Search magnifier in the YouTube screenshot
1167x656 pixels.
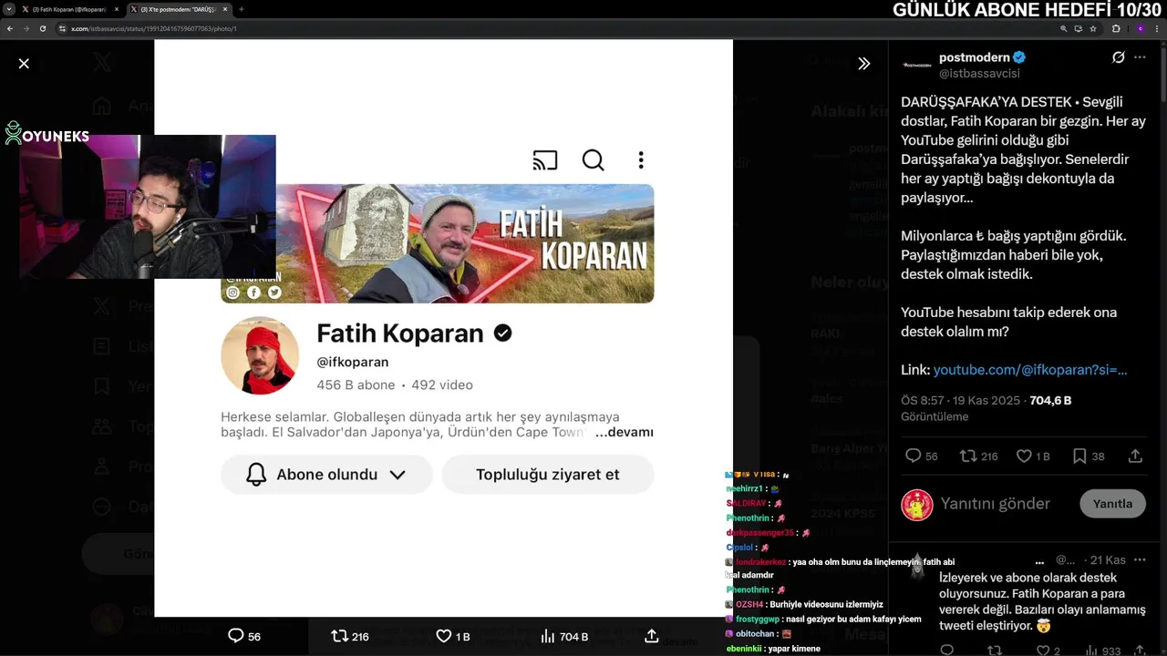(594, 160)
